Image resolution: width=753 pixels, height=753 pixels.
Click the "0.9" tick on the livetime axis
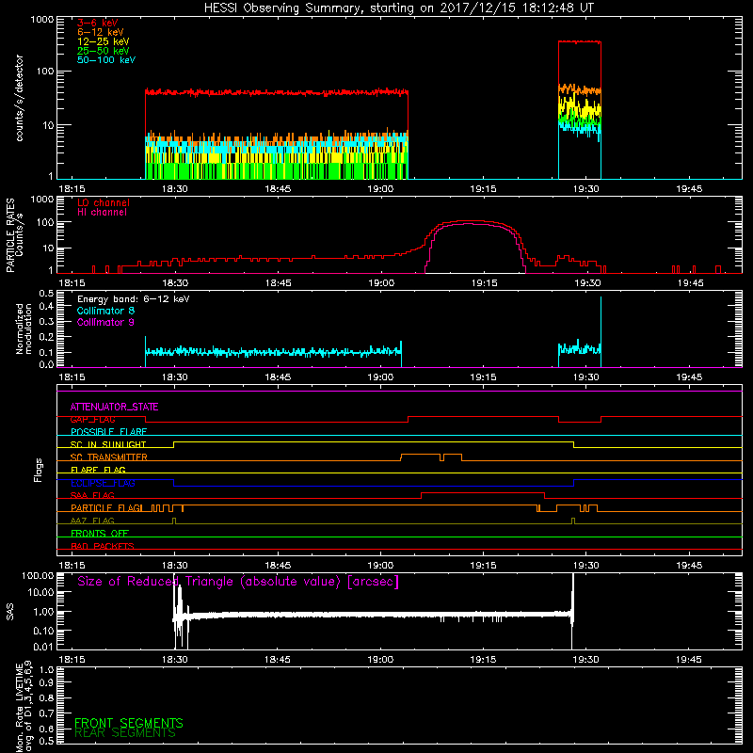pyautogui.click(x=46, y=684)
